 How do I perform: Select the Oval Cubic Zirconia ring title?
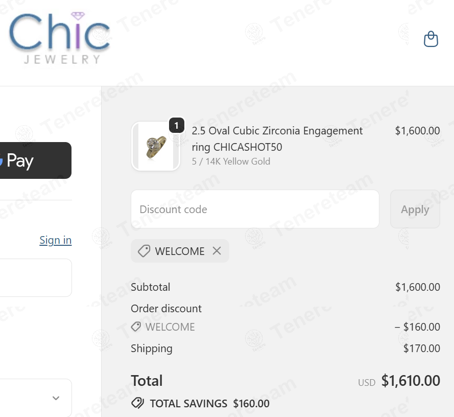tap(277, 138)
